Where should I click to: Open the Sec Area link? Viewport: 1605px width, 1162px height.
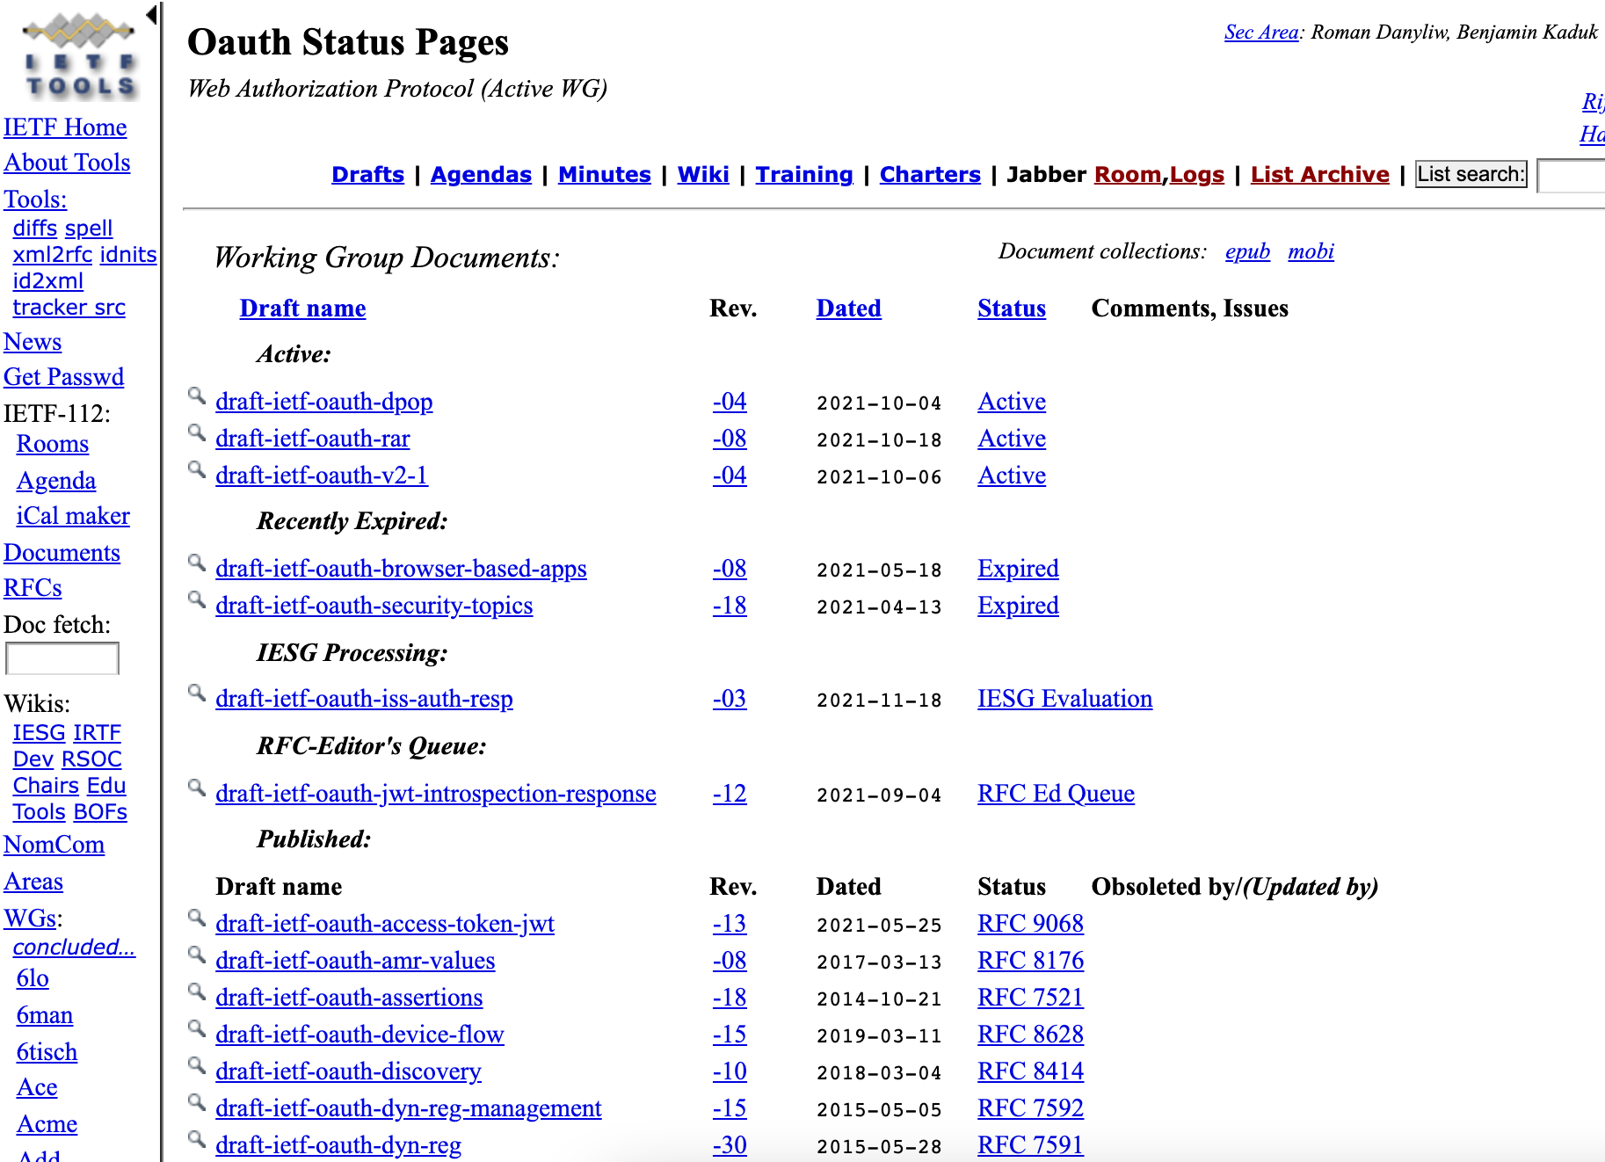pos(1261,33)
